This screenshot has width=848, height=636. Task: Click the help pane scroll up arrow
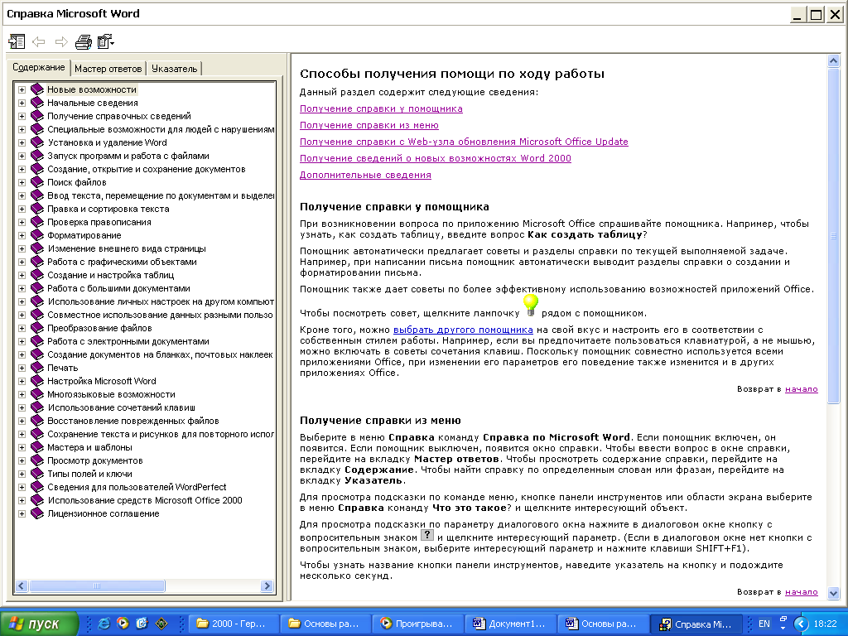coord(833,60)
